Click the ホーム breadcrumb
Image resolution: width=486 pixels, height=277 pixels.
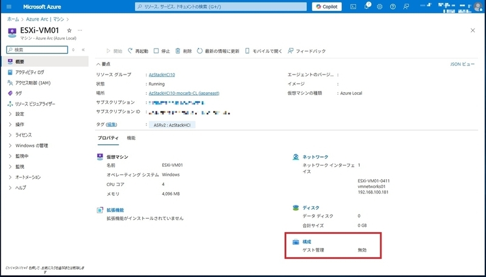click(x=13, y=19)
